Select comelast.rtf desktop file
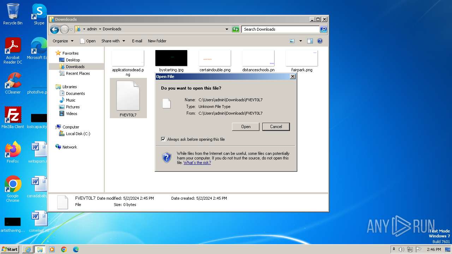Screen dimensions: 452x254 coord(39,222)
